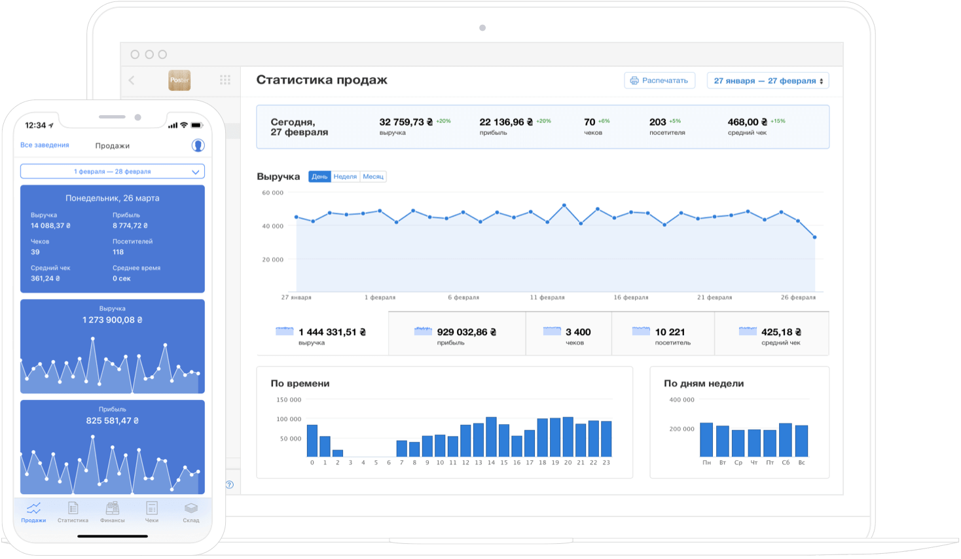Viewport: 961px width, 559px height.
Task: Switch revenue chart to Неделя
Action: tap(345, 177)
